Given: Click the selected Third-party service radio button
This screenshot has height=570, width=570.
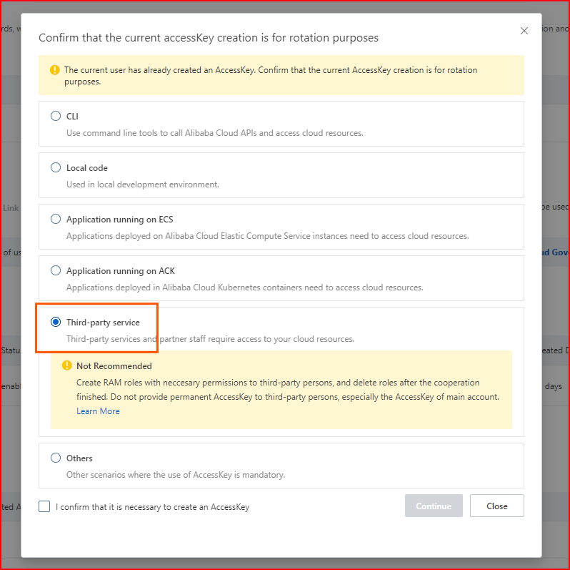Looking at the screenshot, I should pos(56,322).
